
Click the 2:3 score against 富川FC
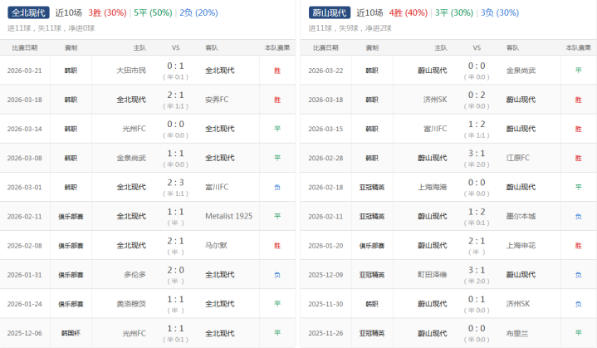coord(175,182)
